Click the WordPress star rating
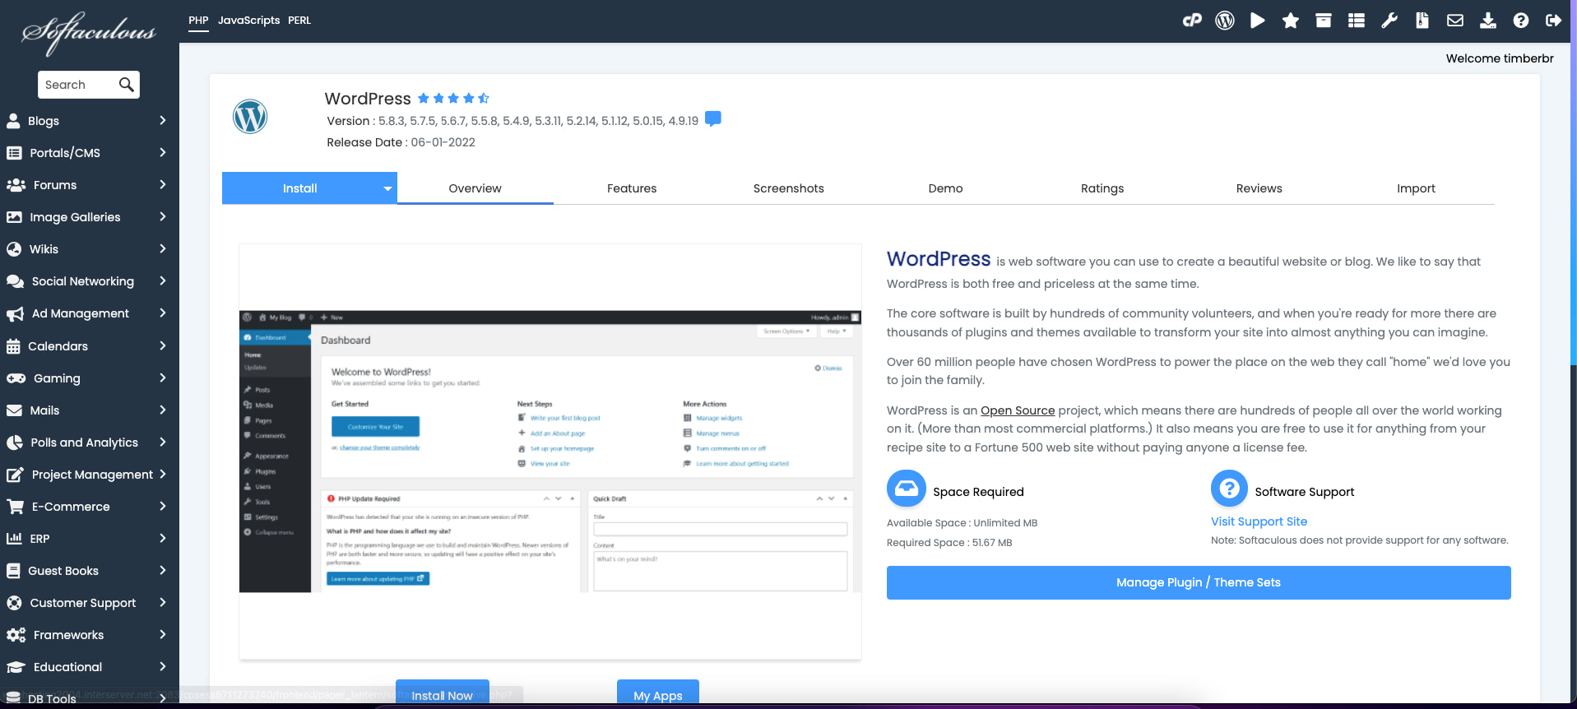This screenshot has width=1577, height=709. [453, 99]
